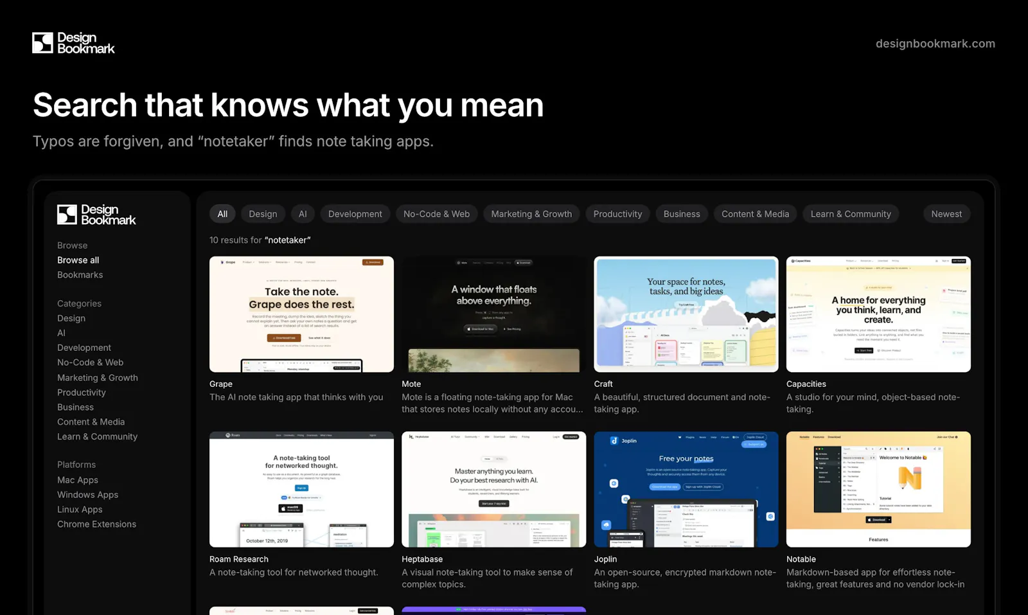Filter by the No-Code & Web chip

[437, 214]
